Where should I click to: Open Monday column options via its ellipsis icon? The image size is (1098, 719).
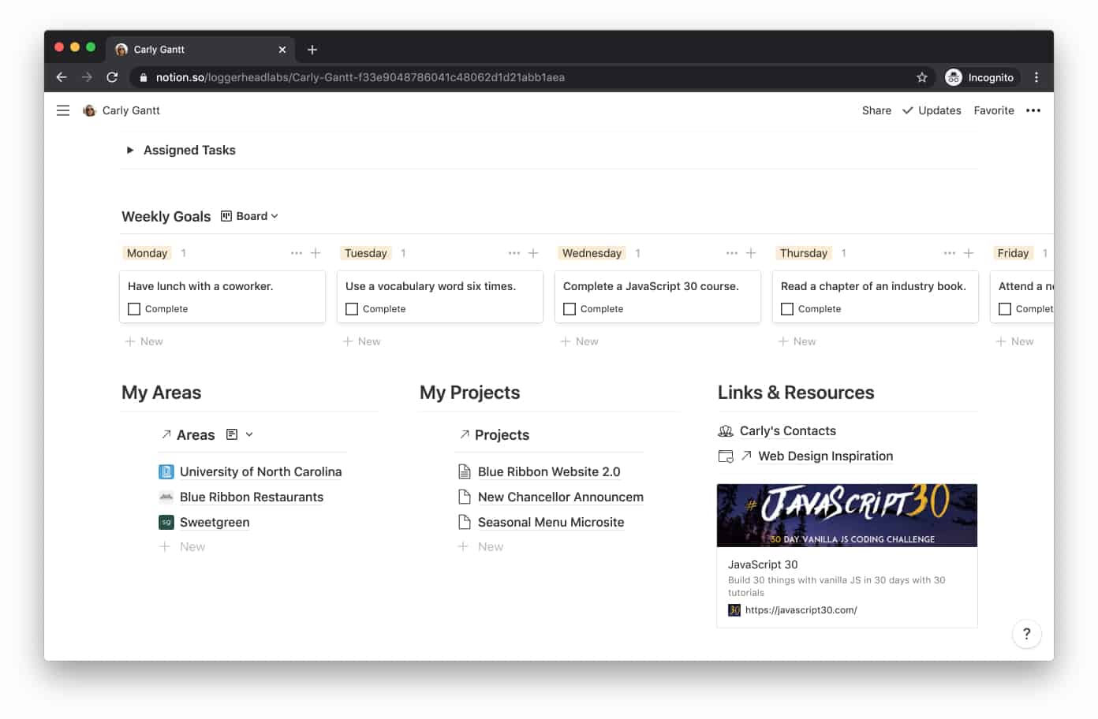coord(296,252)
